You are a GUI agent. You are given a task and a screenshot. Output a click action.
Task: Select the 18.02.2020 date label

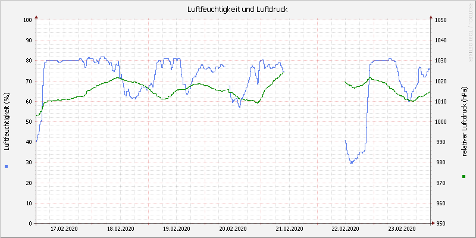[x=121, y=228]
